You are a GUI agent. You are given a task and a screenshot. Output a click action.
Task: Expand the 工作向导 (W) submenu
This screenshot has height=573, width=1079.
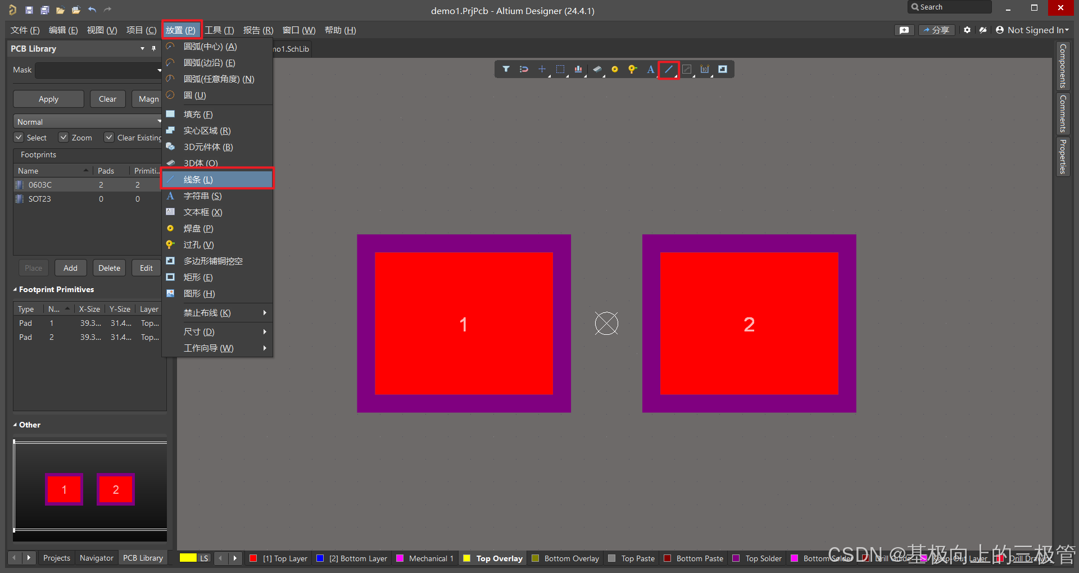pos(217,348)
